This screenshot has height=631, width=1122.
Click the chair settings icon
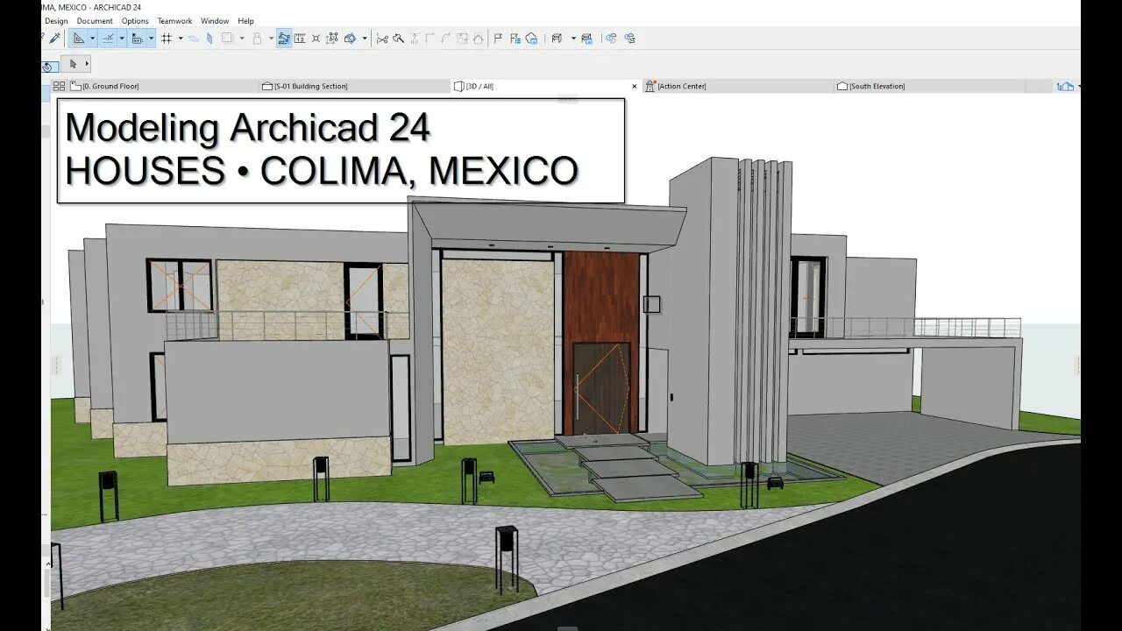(x=586, y=39)
